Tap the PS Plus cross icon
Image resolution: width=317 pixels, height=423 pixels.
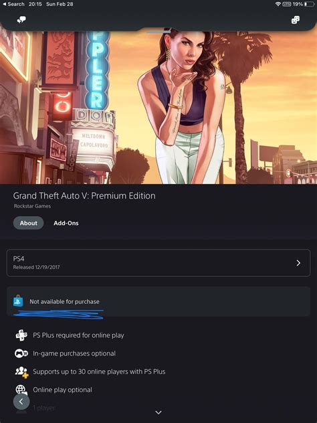tap(21, 335)
